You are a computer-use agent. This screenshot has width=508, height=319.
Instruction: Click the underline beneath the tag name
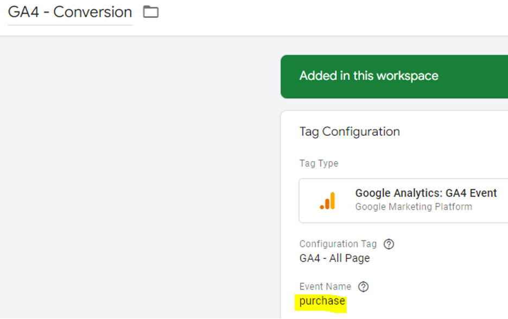pos(70,25)
